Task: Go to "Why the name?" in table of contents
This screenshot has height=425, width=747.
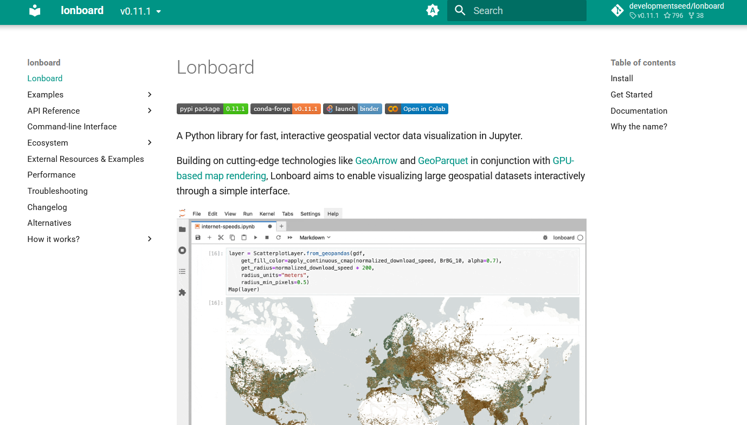Action: tap(640, 126)
